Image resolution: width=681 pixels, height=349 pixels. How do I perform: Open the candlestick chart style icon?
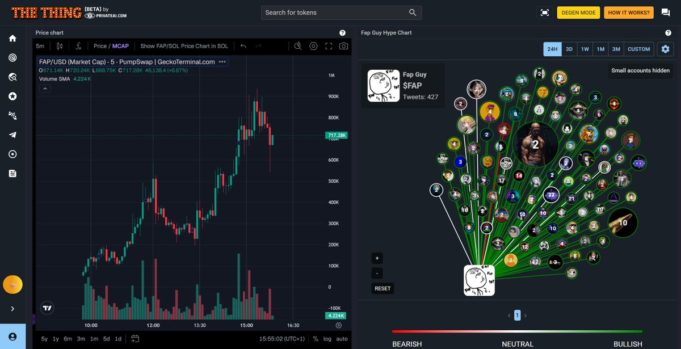click(60, 46)
